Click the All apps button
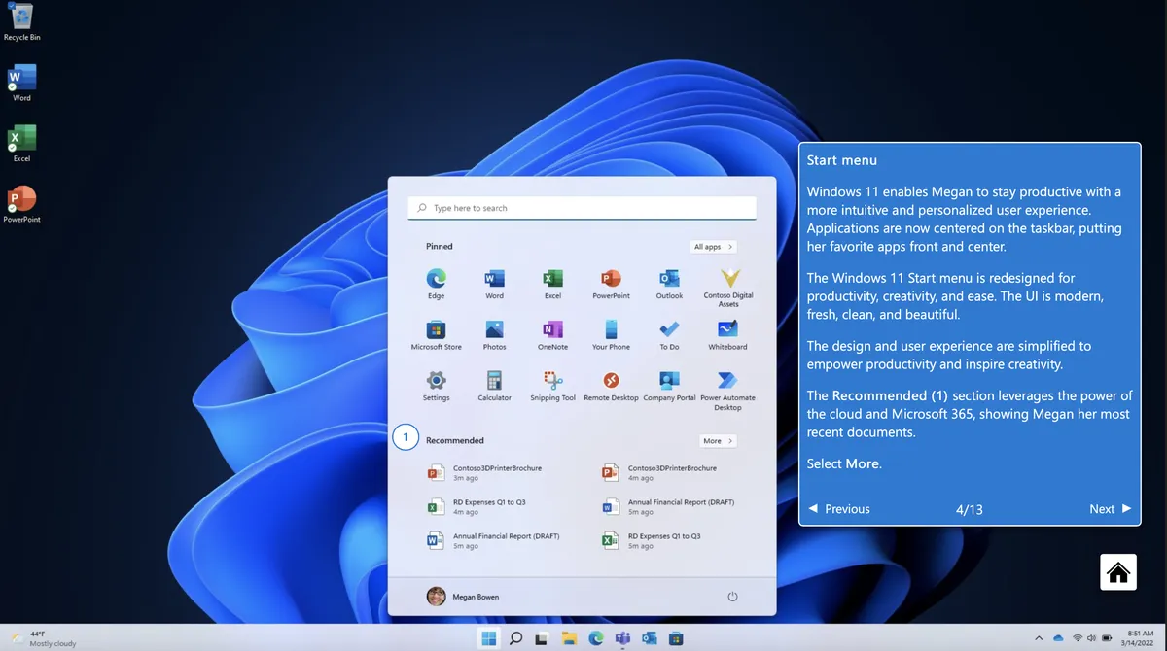Viewport: 1167px width, 651px height. (x=713, y=247)
